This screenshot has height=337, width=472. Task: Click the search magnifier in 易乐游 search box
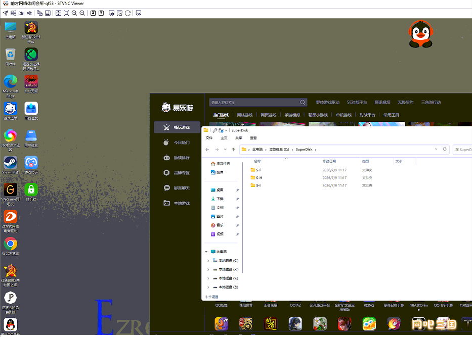[302, 102]
